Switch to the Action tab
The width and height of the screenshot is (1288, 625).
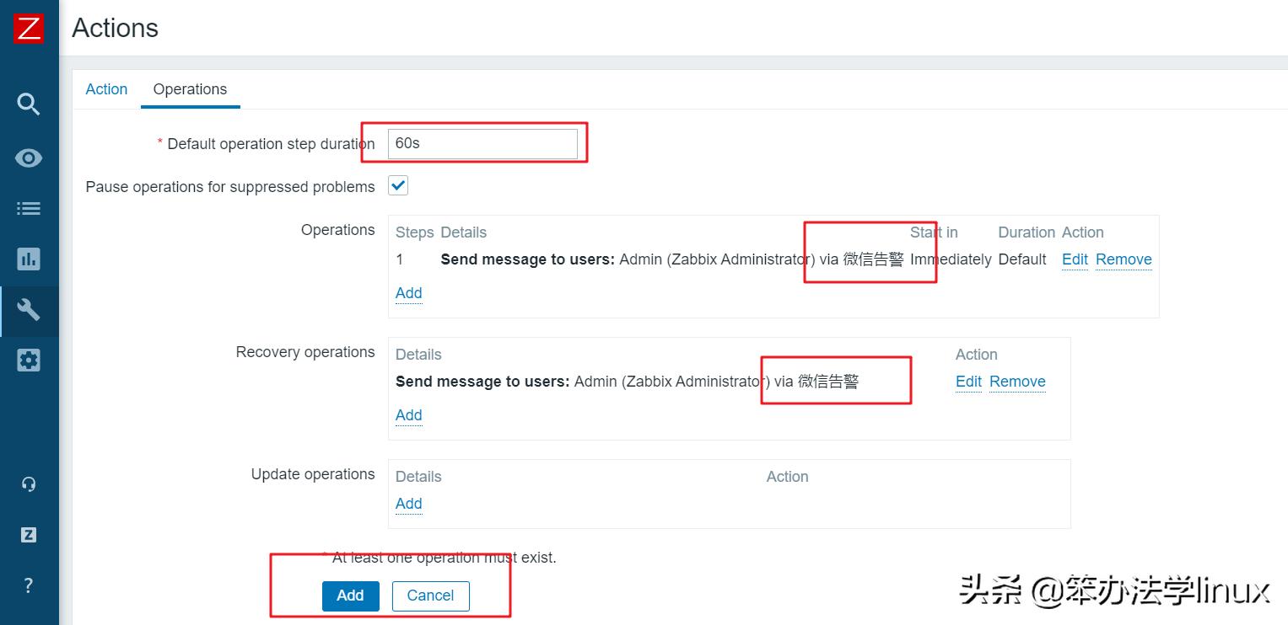(106, 89)
